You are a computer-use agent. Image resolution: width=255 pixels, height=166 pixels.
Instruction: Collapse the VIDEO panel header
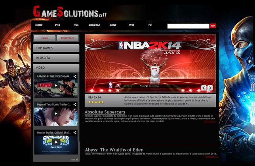56,68
